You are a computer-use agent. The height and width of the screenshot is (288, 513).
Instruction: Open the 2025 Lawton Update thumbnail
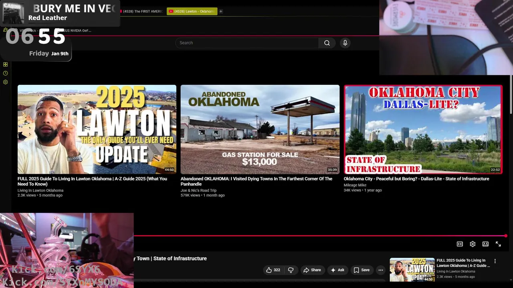point(97,129)
